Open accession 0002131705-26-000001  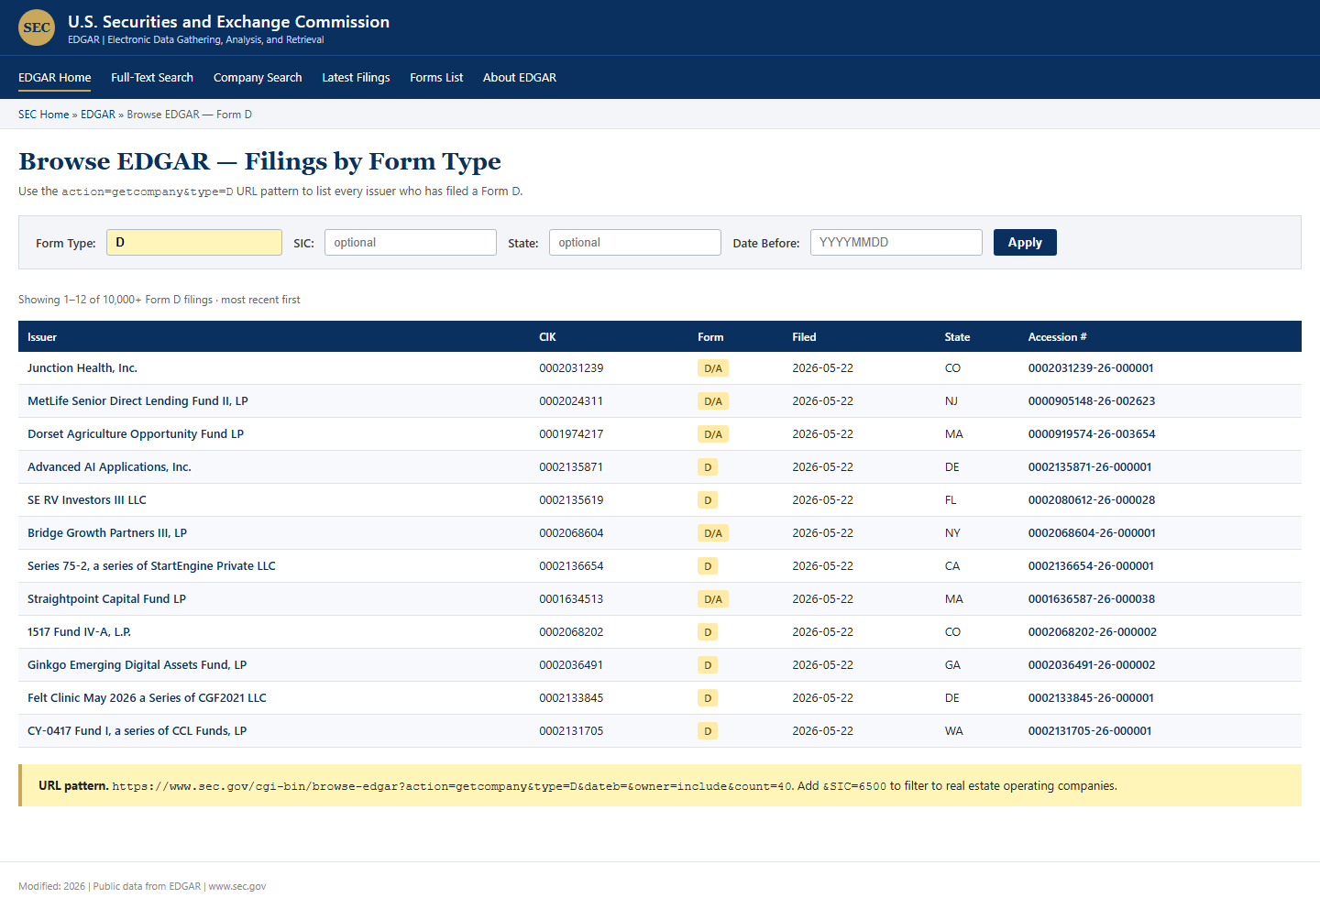click(x=1090, y=731)
